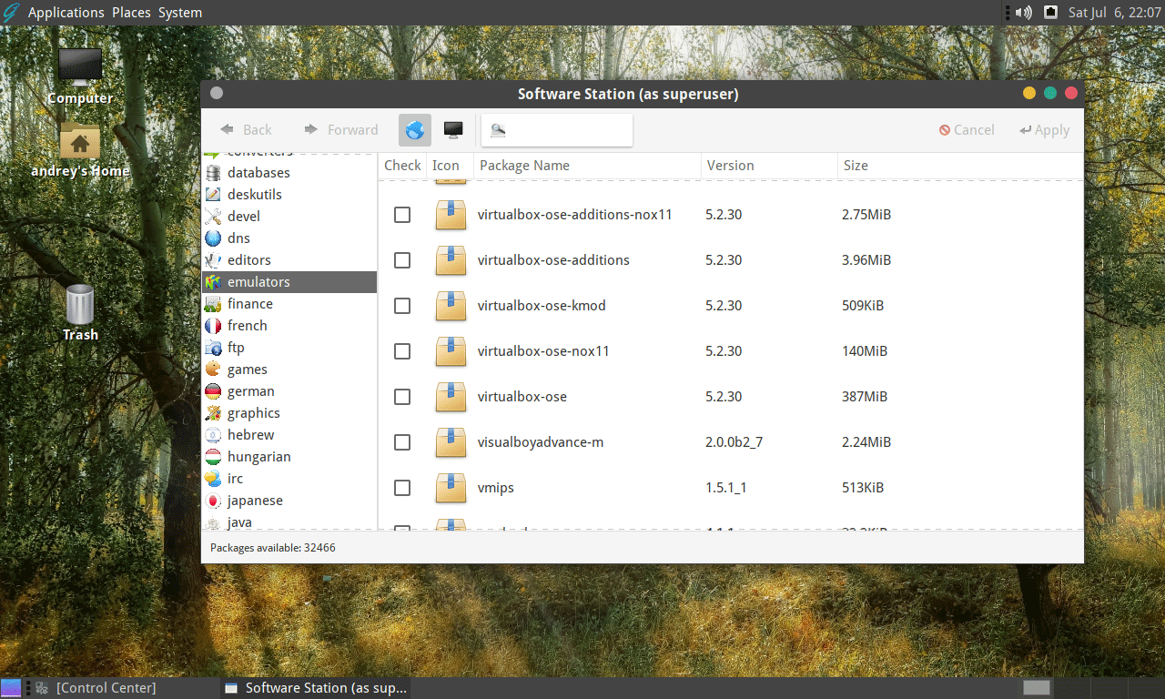Sort by Size column header
This screenshot has width=1165, height=699.
[856, 166]
